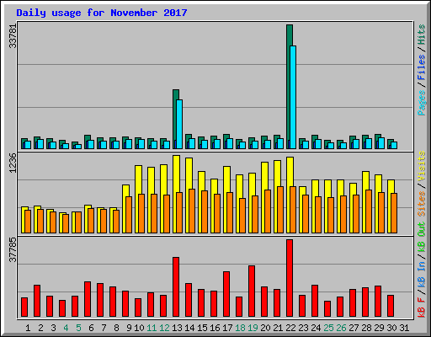
Task: Click the orange sites bar for day 21
Action: point(280,210)
